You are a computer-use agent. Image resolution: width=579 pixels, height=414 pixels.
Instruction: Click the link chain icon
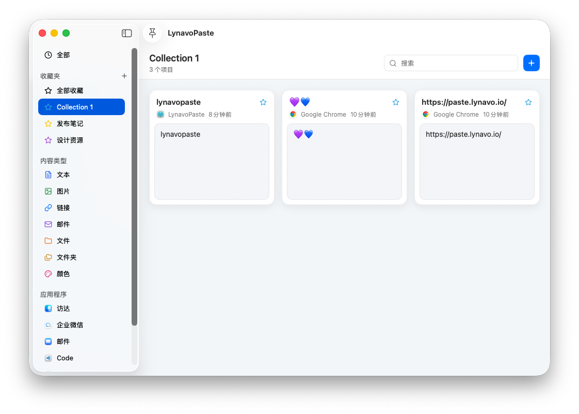(49, 208)
